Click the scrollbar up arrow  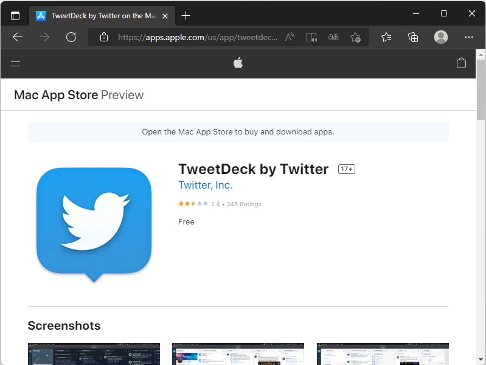click(481, 55)
